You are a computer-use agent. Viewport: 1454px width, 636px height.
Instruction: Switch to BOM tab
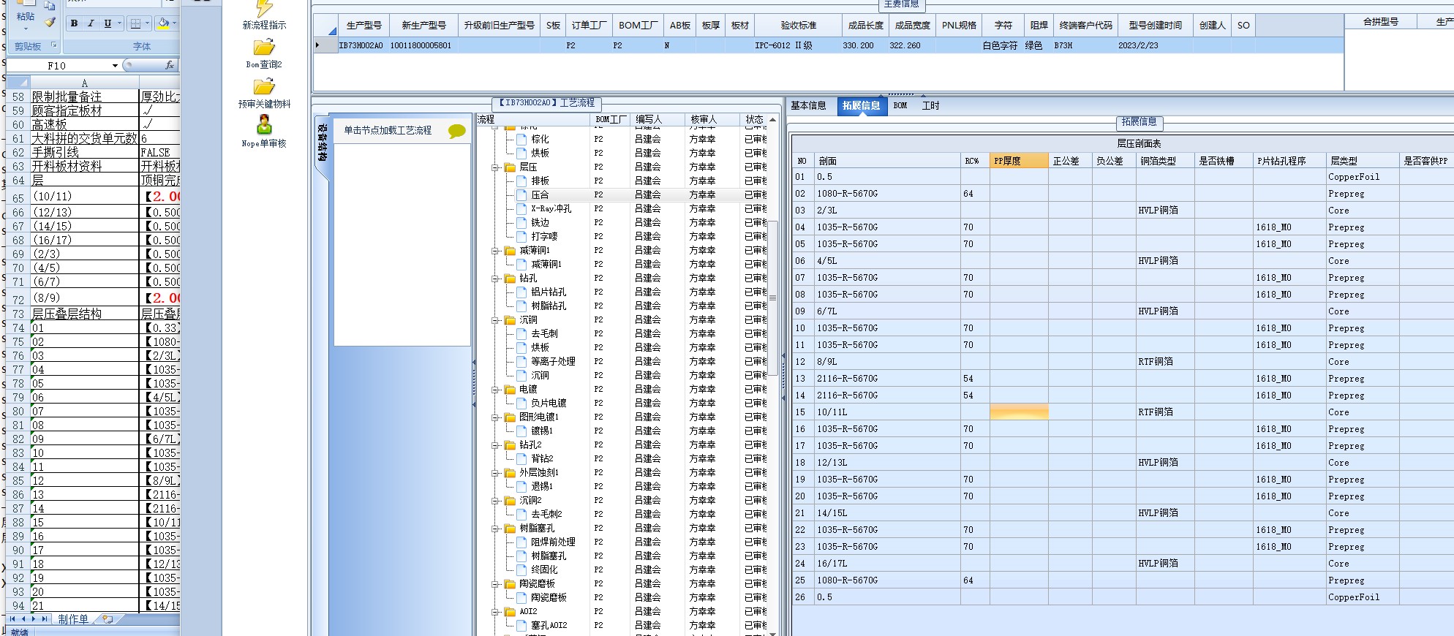tap(900, 106)
